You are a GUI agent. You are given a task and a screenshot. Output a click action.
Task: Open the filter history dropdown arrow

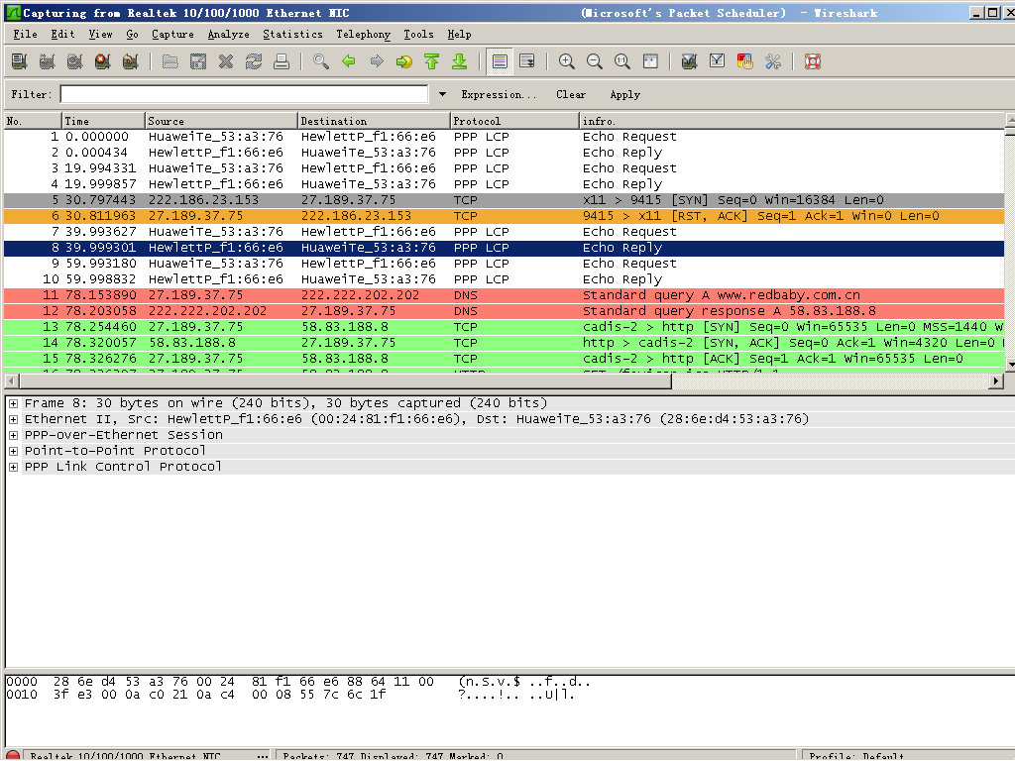(x=442, y=94)
